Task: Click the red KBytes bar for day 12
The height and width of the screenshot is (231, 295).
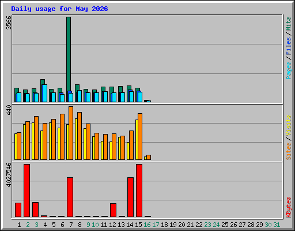Action: pyautogui.click(x=113, y=210)
